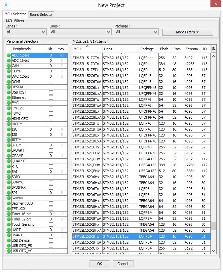Click the Nb value for Timer 16-bit
This screenshot has height=272, width=223.
[51, 214]
